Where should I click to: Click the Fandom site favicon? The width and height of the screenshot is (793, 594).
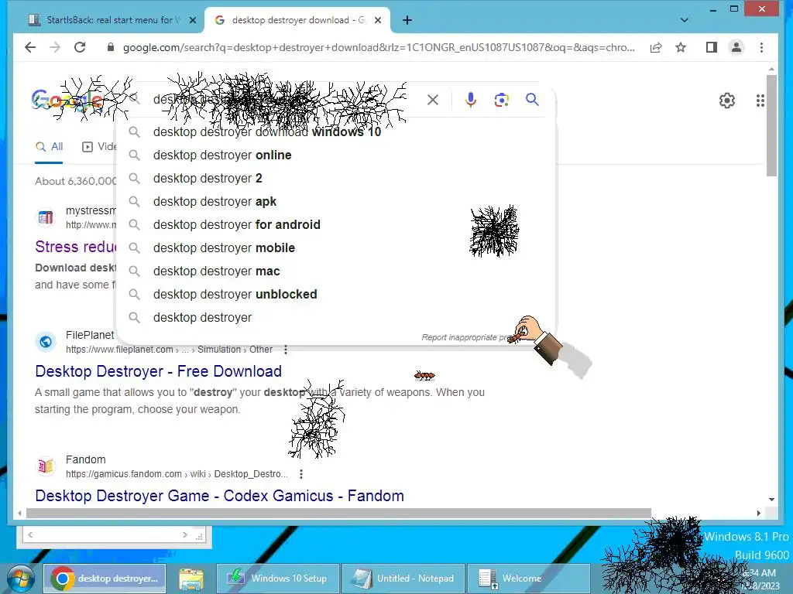tap(46, 466)
